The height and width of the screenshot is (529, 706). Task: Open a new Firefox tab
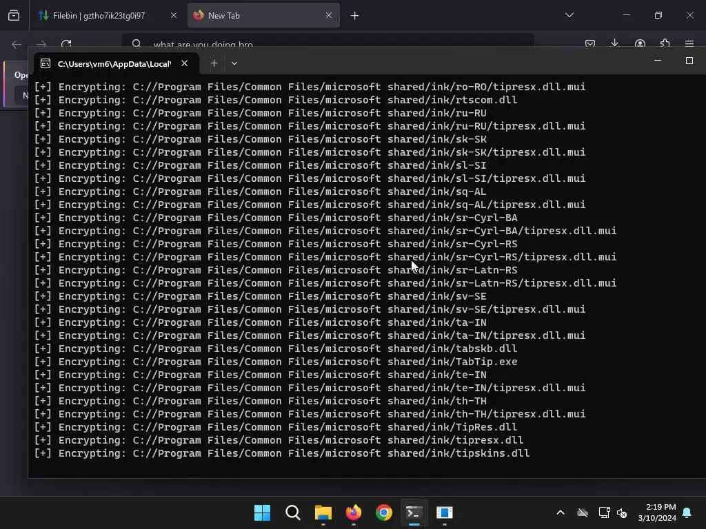click(355, 16)
